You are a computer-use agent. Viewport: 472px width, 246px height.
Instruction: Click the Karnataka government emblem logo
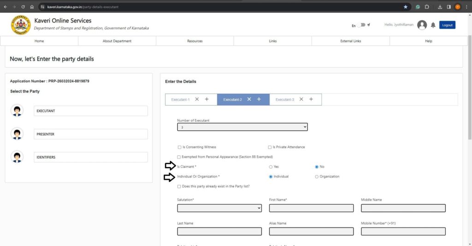click(20, 25)
